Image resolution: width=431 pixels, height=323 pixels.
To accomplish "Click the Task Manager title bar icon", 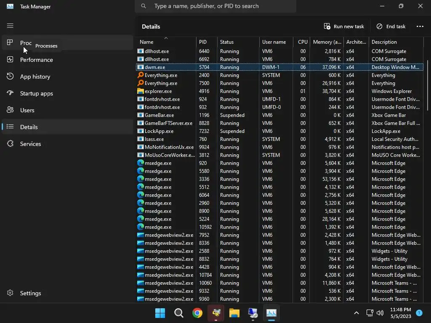I will click(10, 6).
